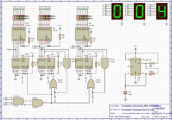Click the C:\Users path text
Screen dimensions: 172x120
146,113
